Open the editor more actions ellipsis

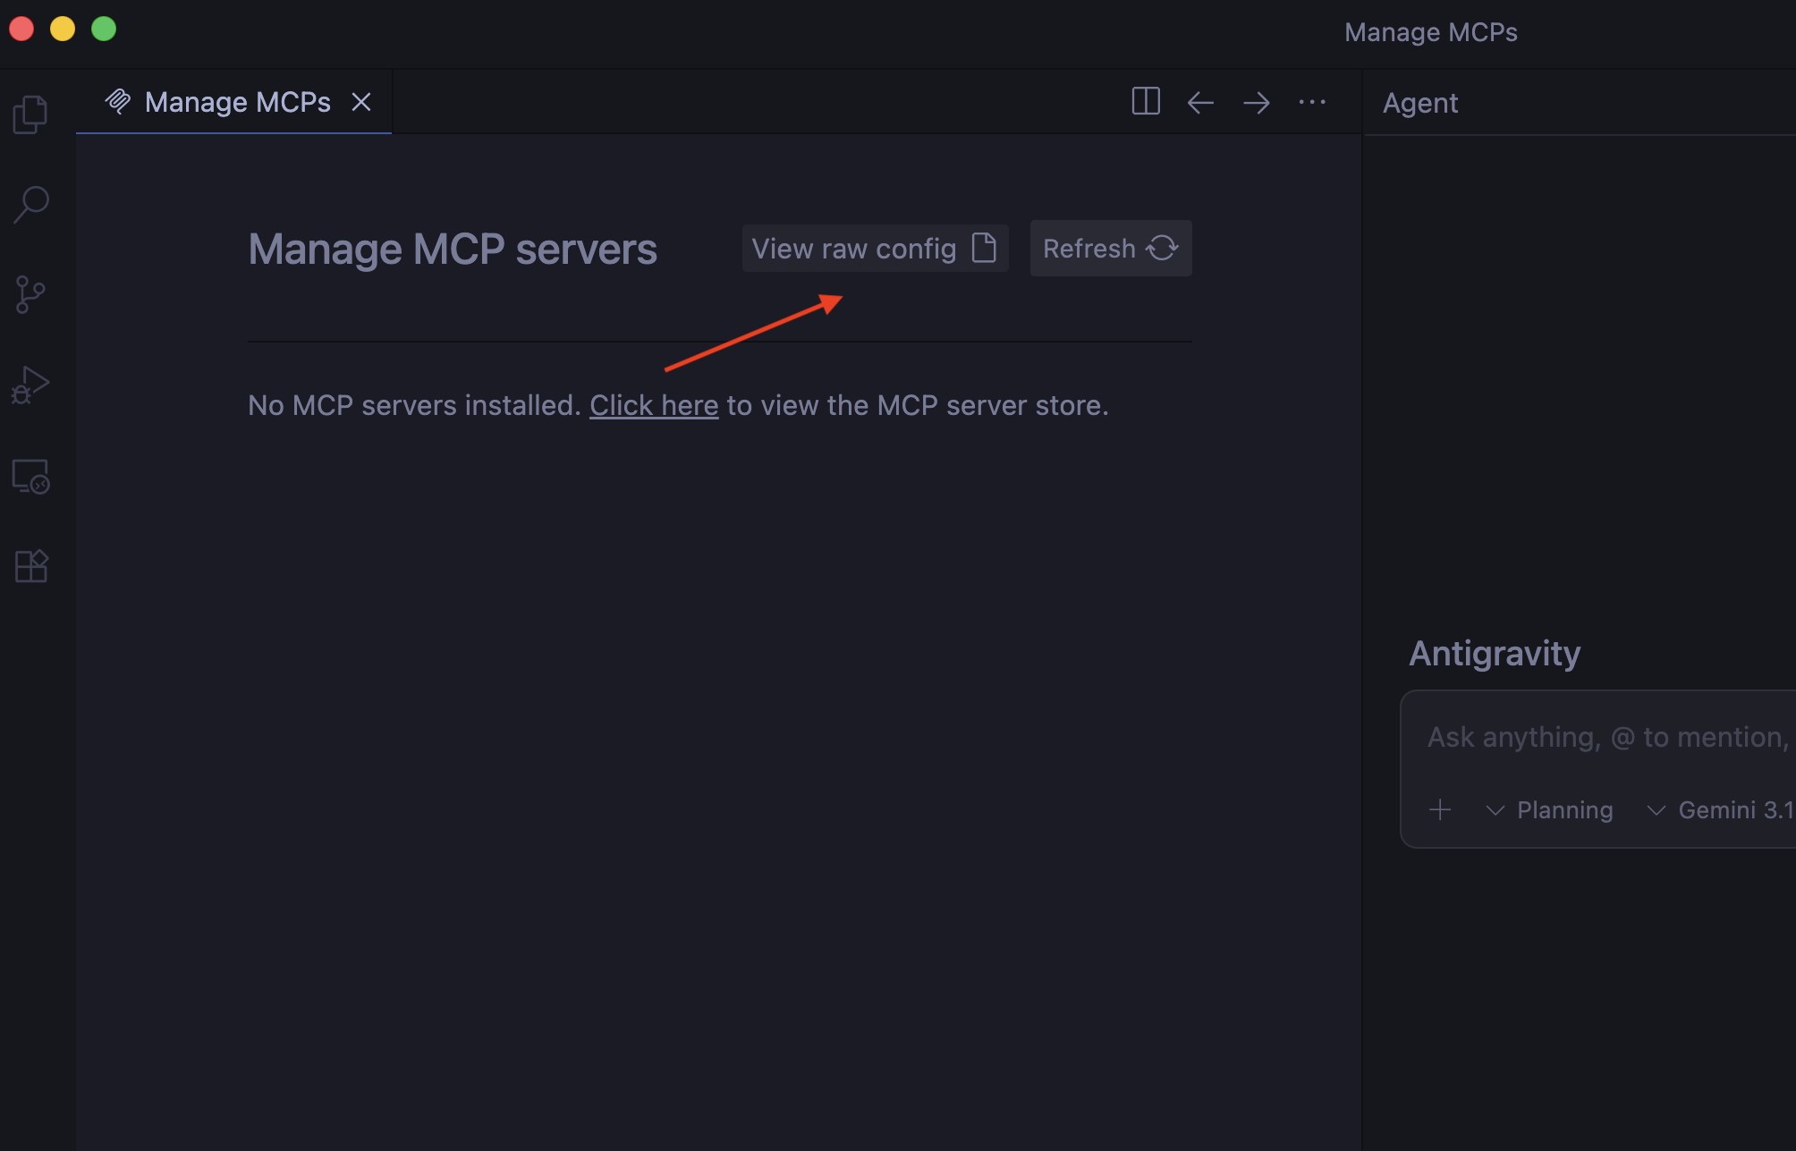coord(1312,102)
